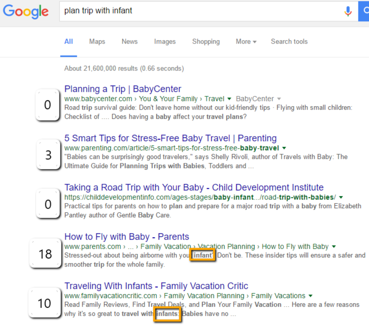Expand arrow next to familyvacationcritic.com URL
The width and height of the screenshot is (369, 326).
pyautogui.click(x=310, y=296)
